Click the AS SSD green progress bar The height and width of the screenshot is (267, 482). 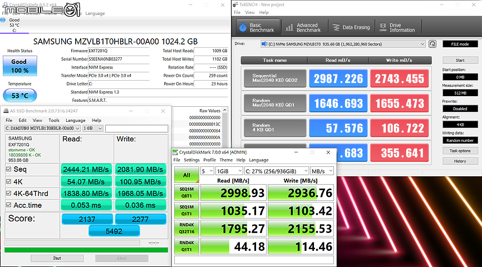tap(86, 250)
